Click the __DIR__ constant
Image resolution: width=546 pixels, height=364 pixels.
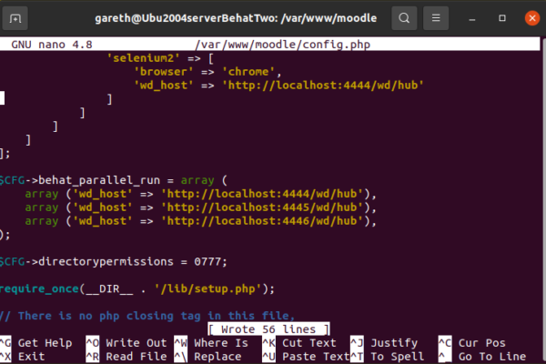(x=109, y=288)
